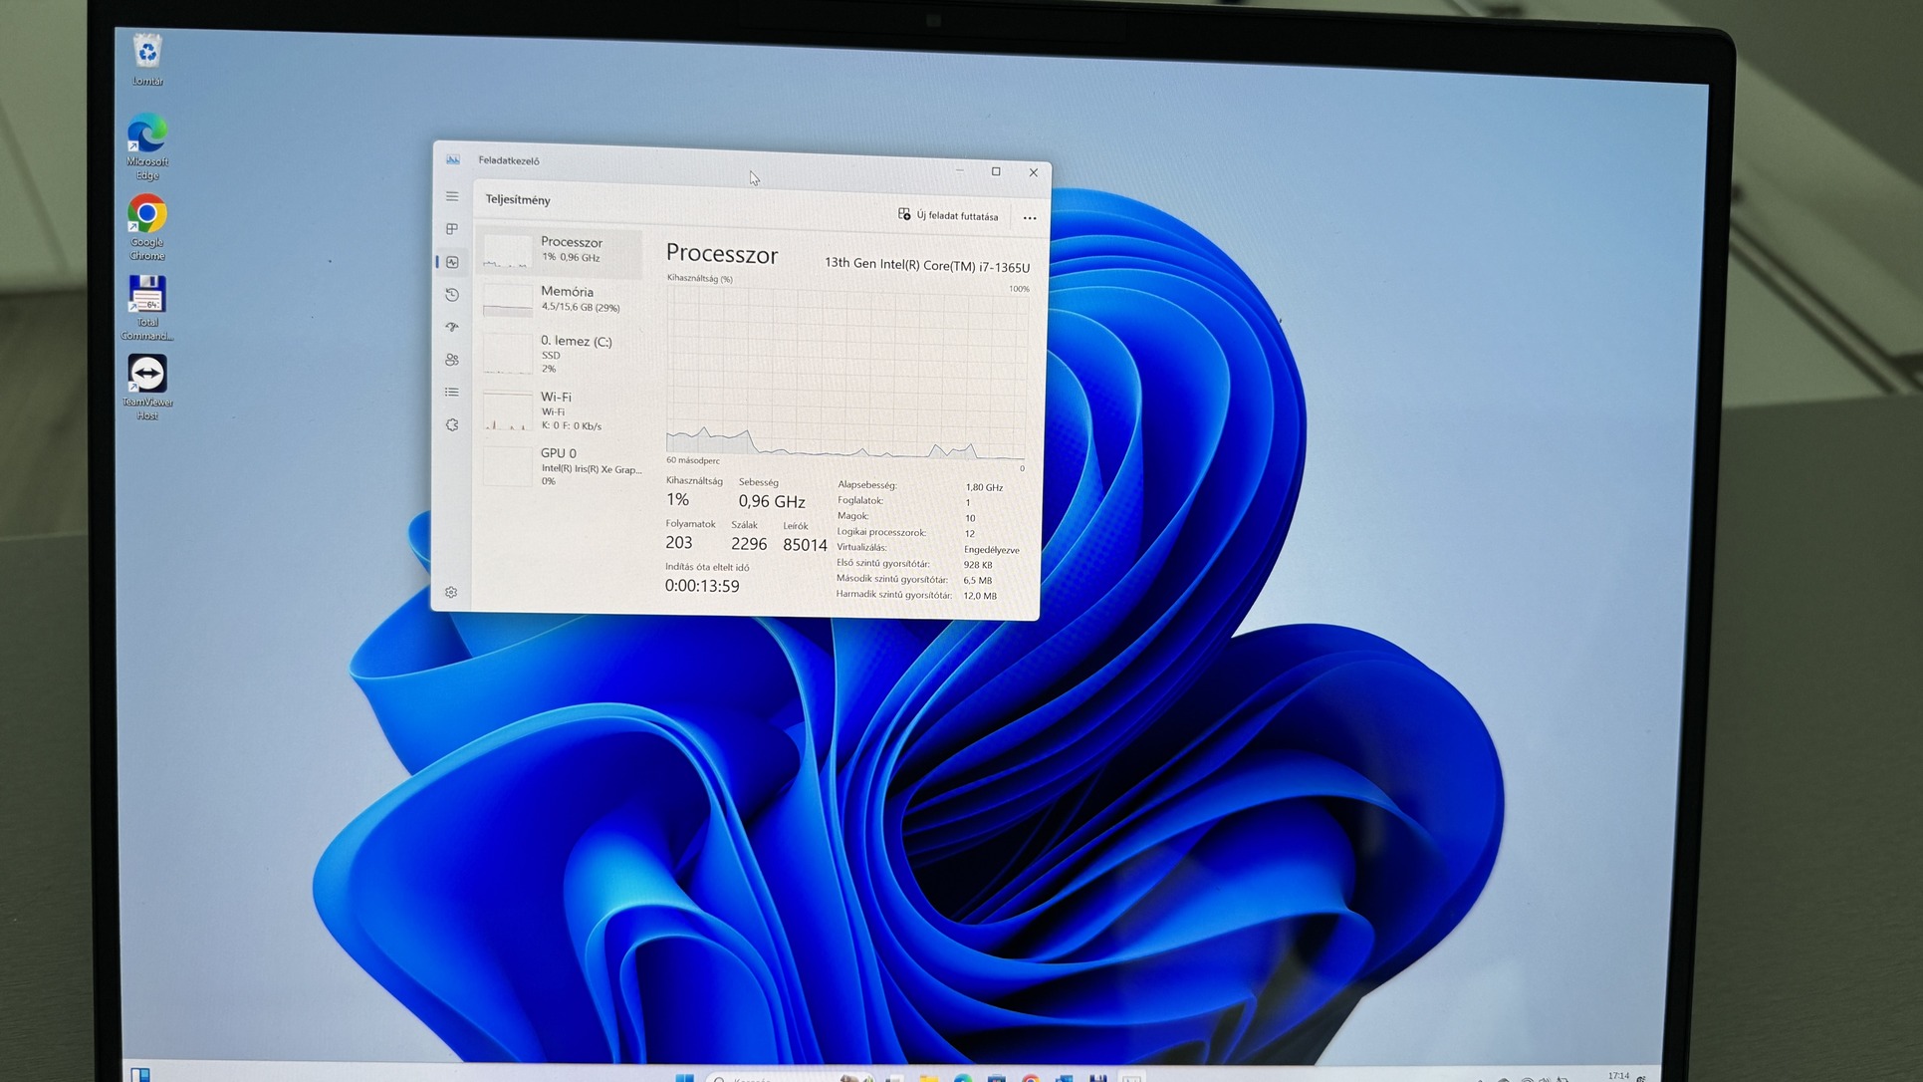Open the hamburger navigation menu

[452, 196]
